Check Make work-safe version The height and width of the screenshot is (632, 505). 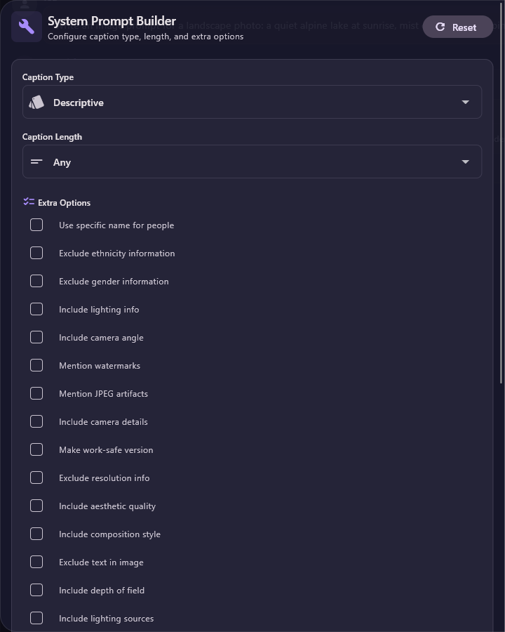click(36, 449)
